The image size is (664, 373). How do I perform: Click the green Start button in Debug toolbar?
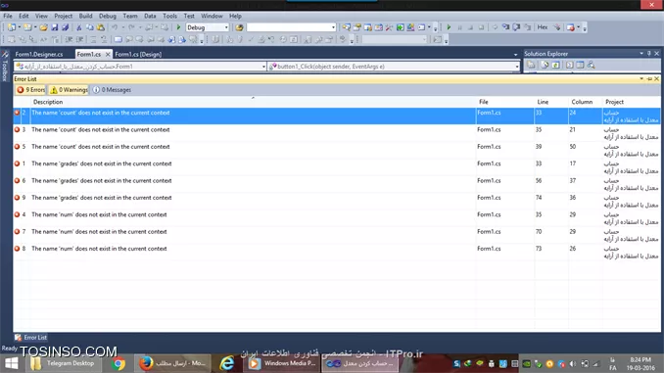449,27
